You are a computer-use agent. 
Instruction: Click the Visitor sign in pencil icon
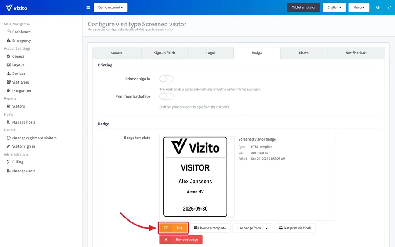point(8,146)
